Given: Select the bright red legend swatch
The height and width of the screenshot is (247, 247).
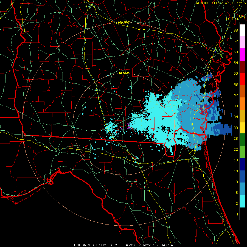Looking at the screenshot, I should [242, 79].
